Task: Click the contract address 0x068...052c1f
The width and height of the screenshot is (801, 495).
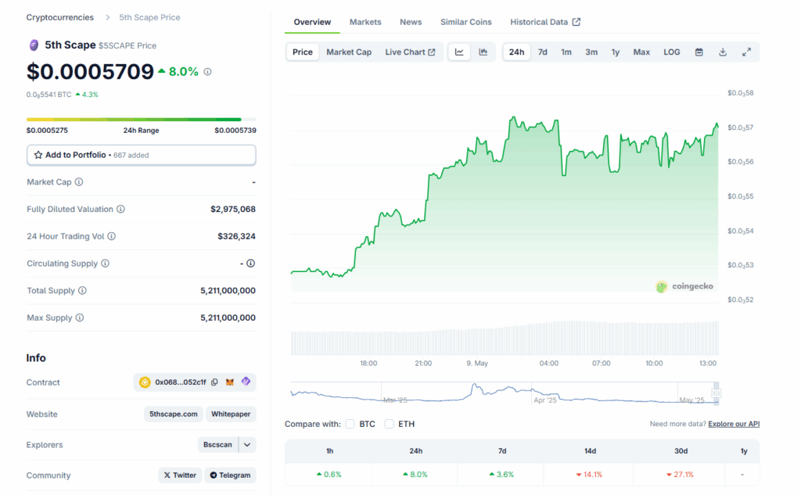Action: [181, 382]
